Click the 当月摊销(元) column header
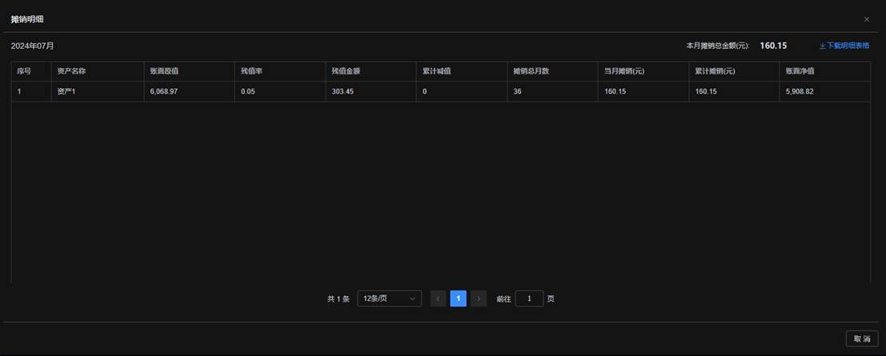 (624, 71)
